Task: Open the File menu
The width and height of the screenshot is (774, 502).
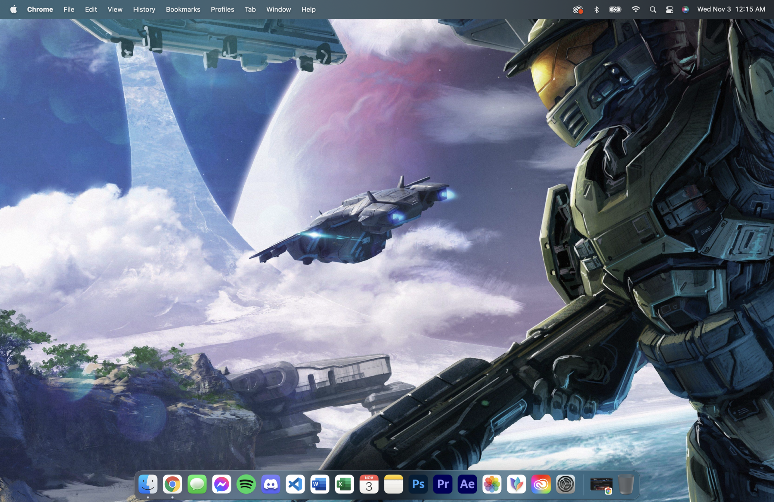Action: [69, 9]
